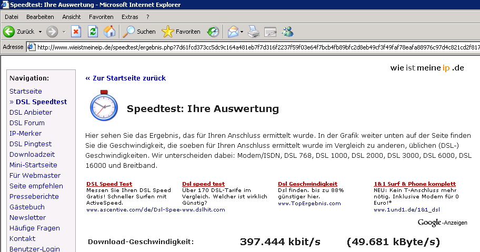
Task: Refresh the page with green arrows icon
Action: point(93,32)
